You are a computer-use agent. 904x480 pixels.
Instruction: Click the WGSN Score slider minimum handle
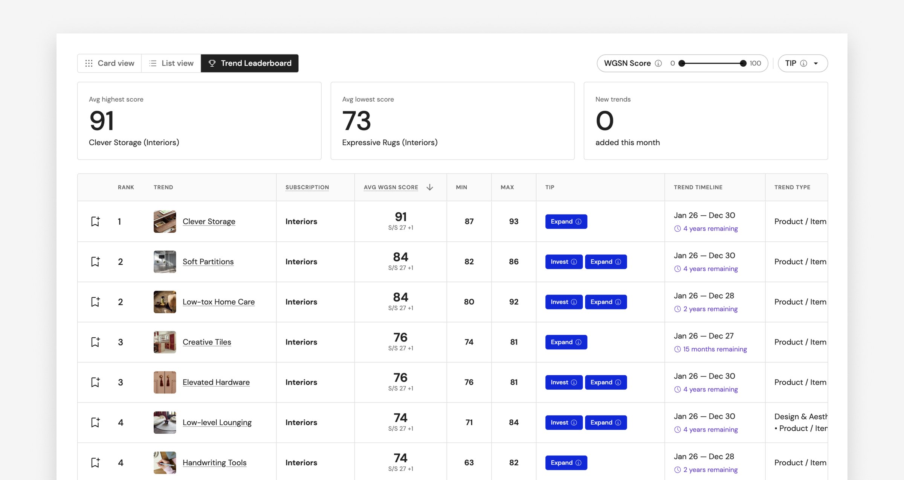pyautogui.click(x=682, y=63)
